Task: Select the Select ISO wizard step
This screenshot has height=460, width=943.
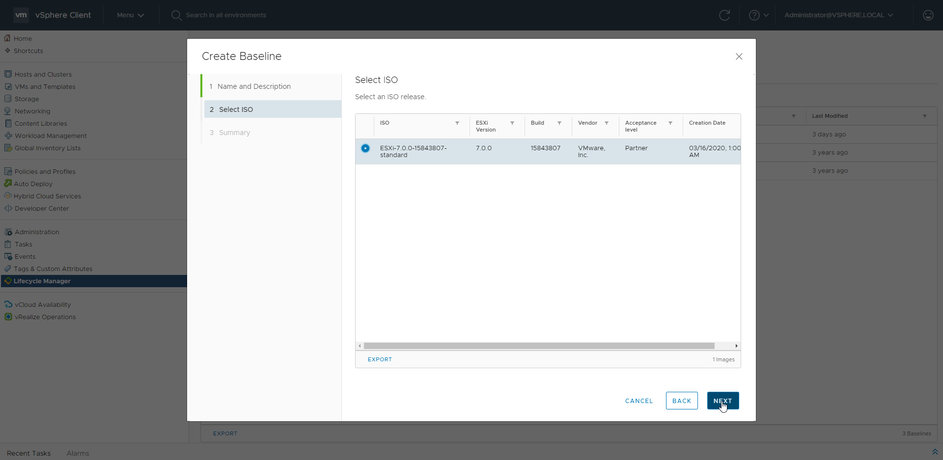Action: coord(236,109)
